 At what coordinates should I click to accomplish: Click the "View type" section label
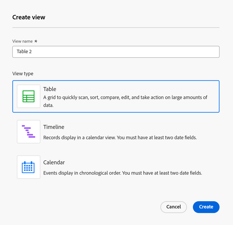click(x=23, y=74)
